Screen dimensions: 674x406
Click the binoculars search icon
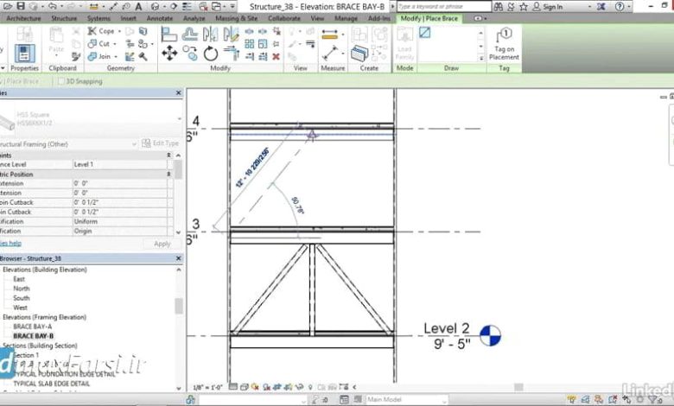(x=499, y=6)
